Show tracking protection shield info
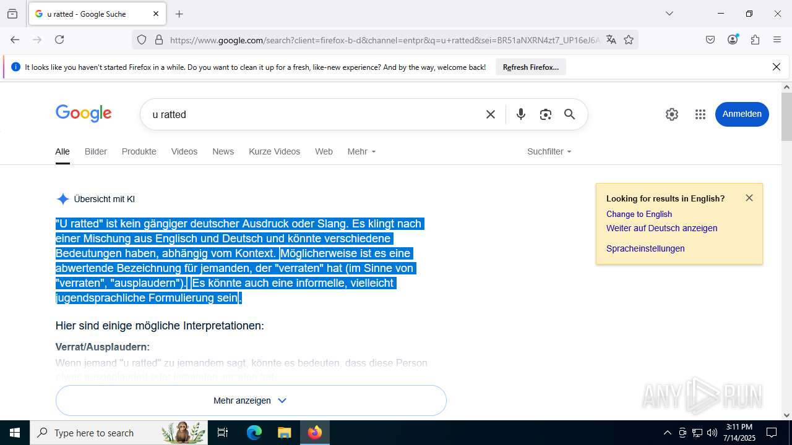792x445 pixels. 142,40
